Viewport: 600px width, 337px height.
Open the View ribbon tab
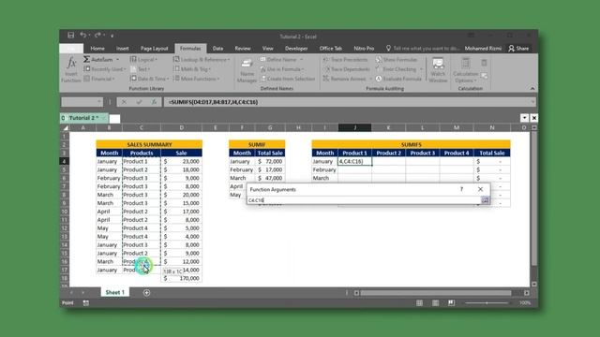pos(268,49)
